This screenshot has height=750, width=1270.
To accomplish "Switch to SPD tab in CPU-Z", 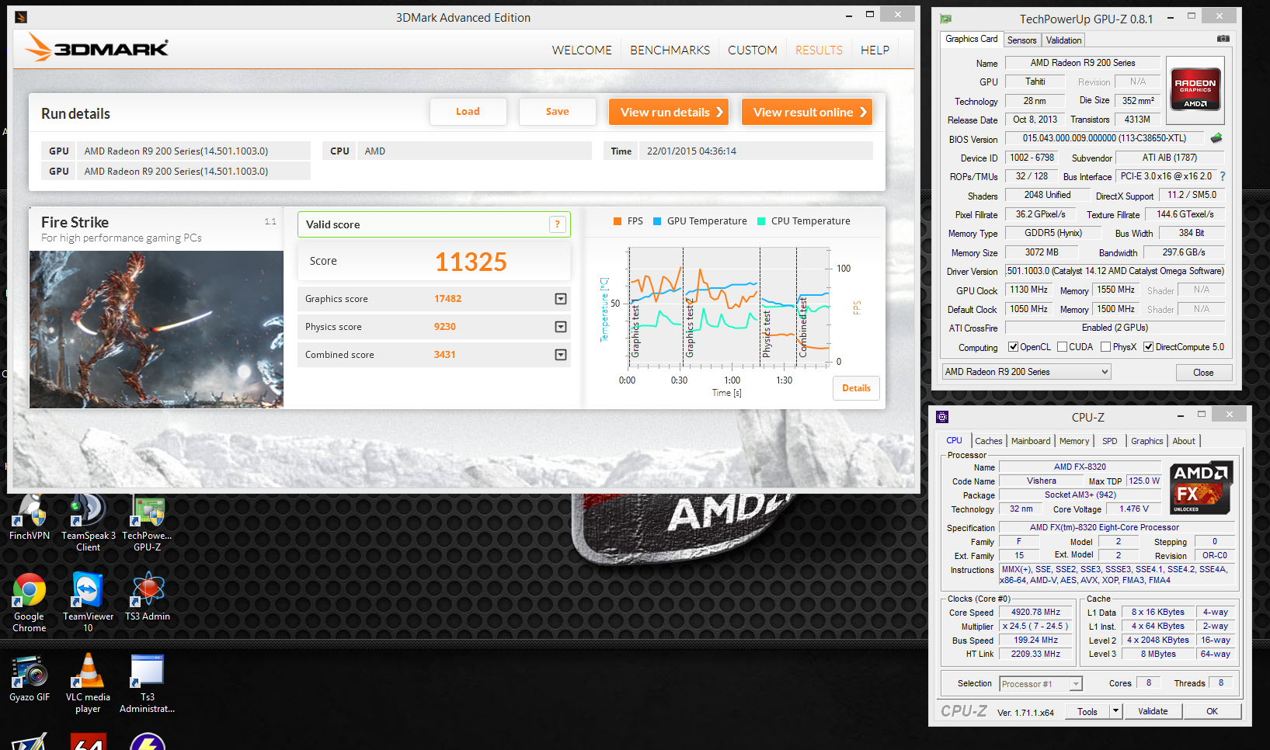I will pyautogui.click(x=1110, y=441).
